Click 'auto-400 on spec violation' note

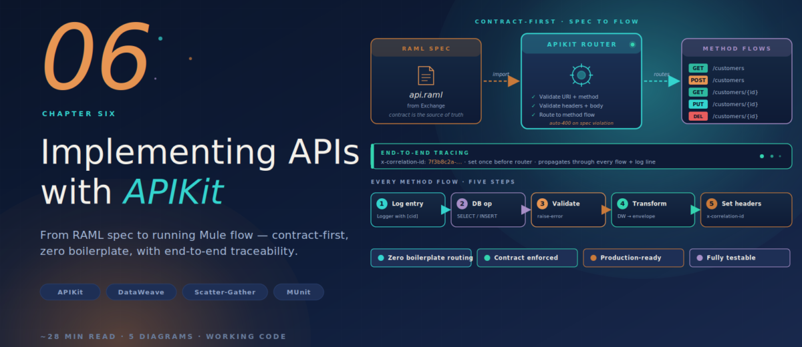click(581, 123)
